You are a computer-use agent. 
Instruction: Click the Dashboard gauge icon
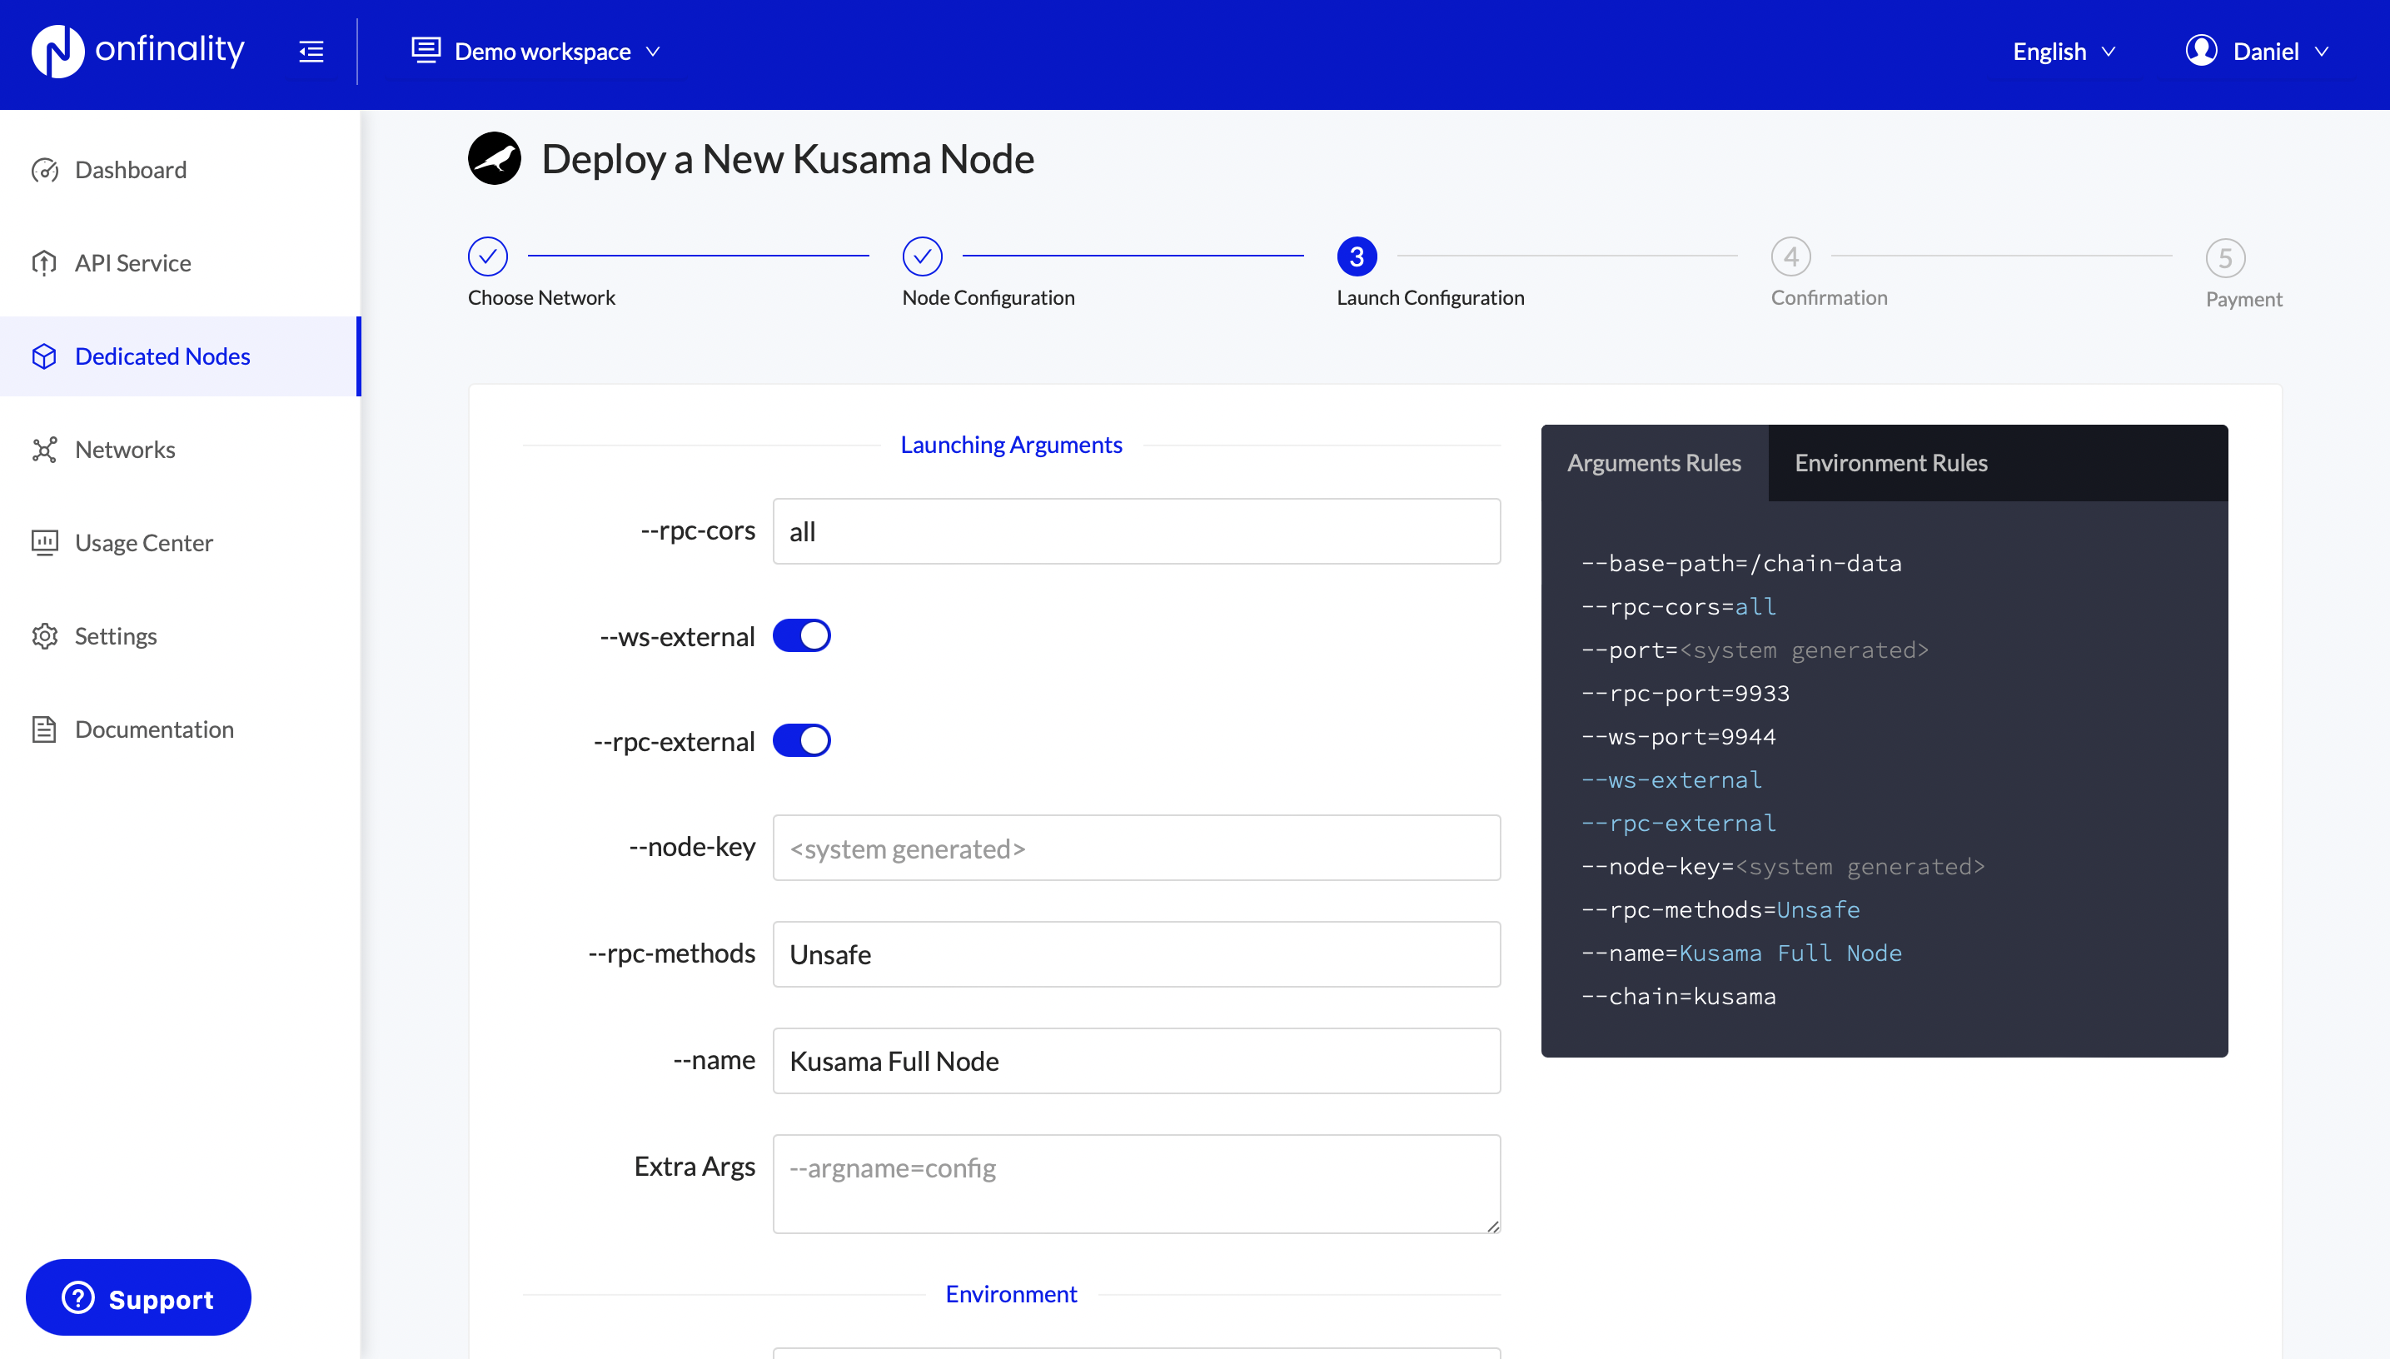pyautogui.click(x=44, y=170)
